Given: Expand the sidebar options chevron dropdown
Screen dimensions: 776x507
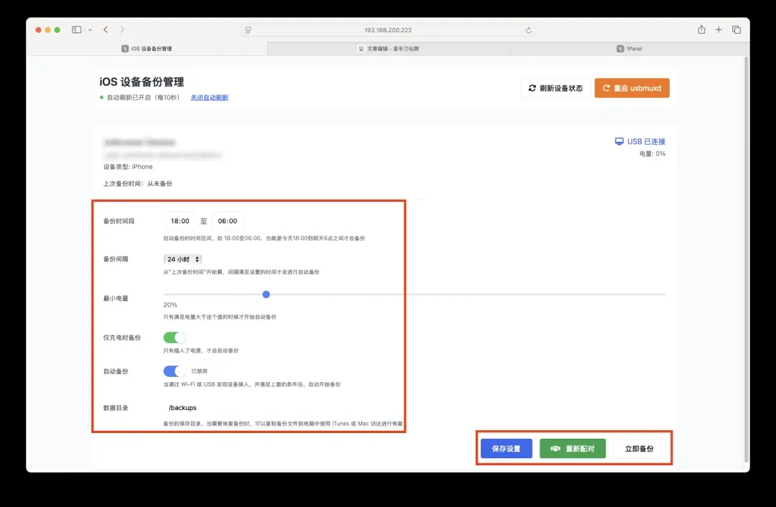Looking at the screenshot, I should coord(90,30).
